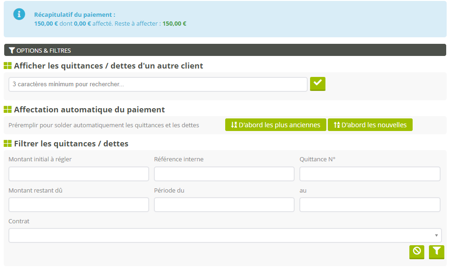Click the green remaining amount 150,00 €

tap(174, 23)
